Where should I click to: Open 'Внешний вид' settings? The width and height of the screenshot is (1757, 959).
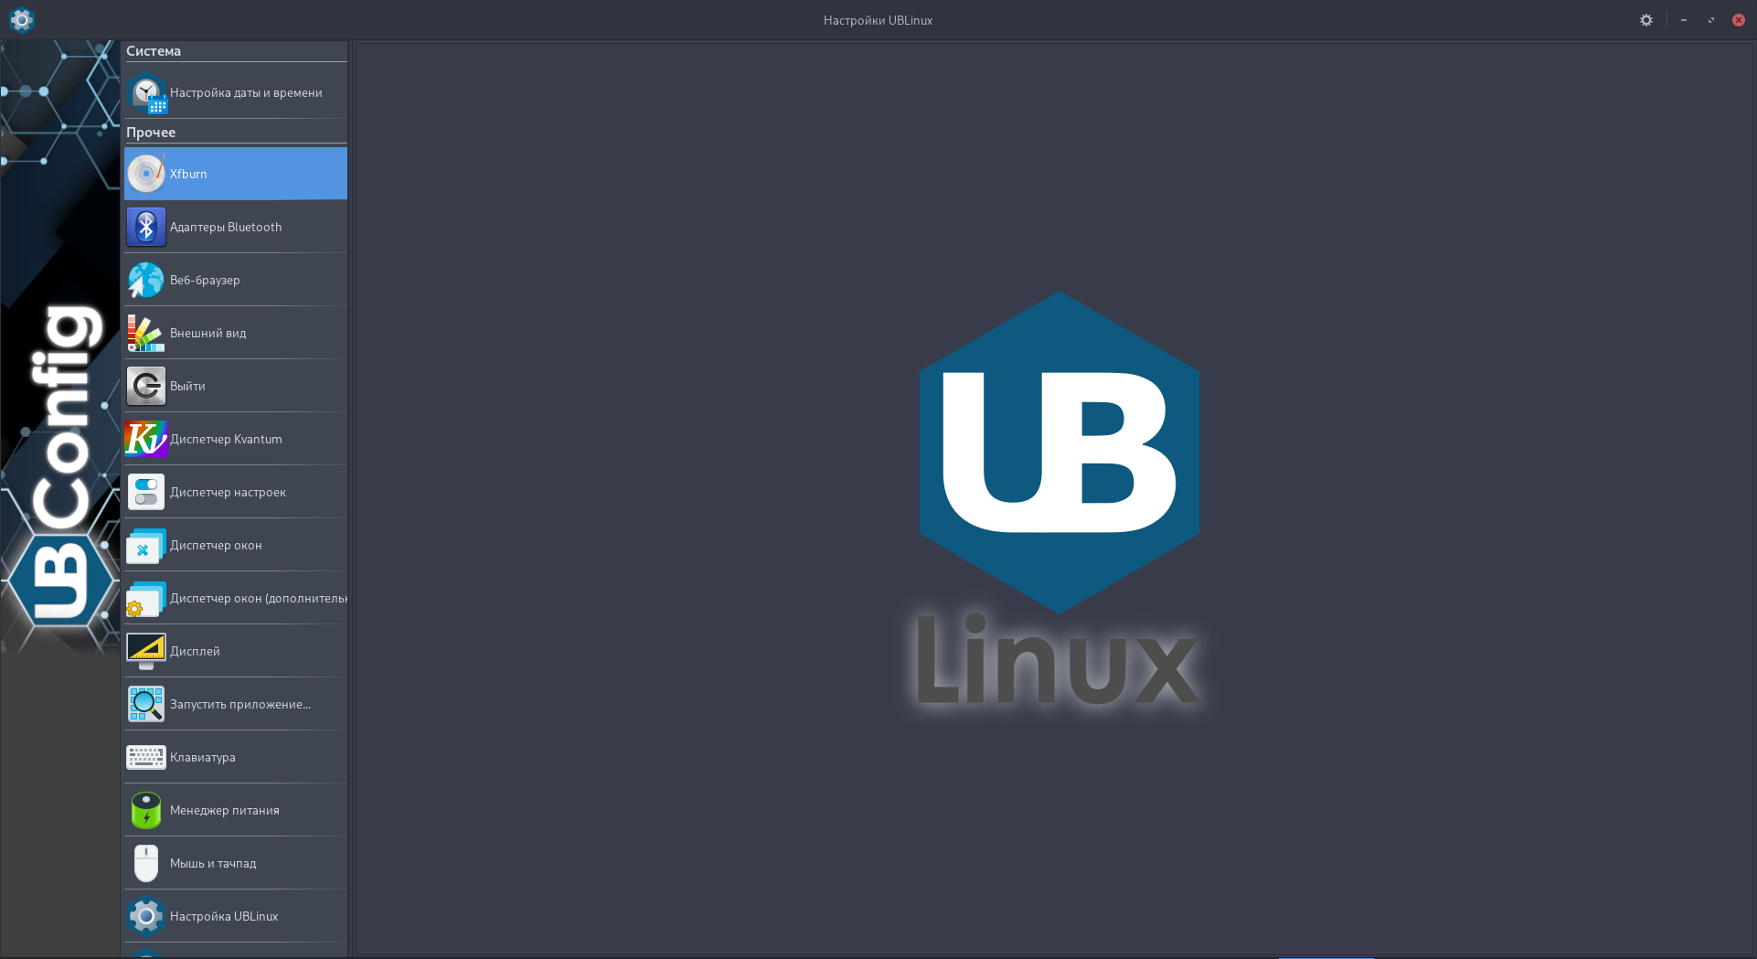236,333
